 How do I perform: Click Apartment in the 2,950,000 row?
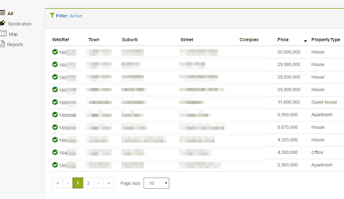(322, 165)
